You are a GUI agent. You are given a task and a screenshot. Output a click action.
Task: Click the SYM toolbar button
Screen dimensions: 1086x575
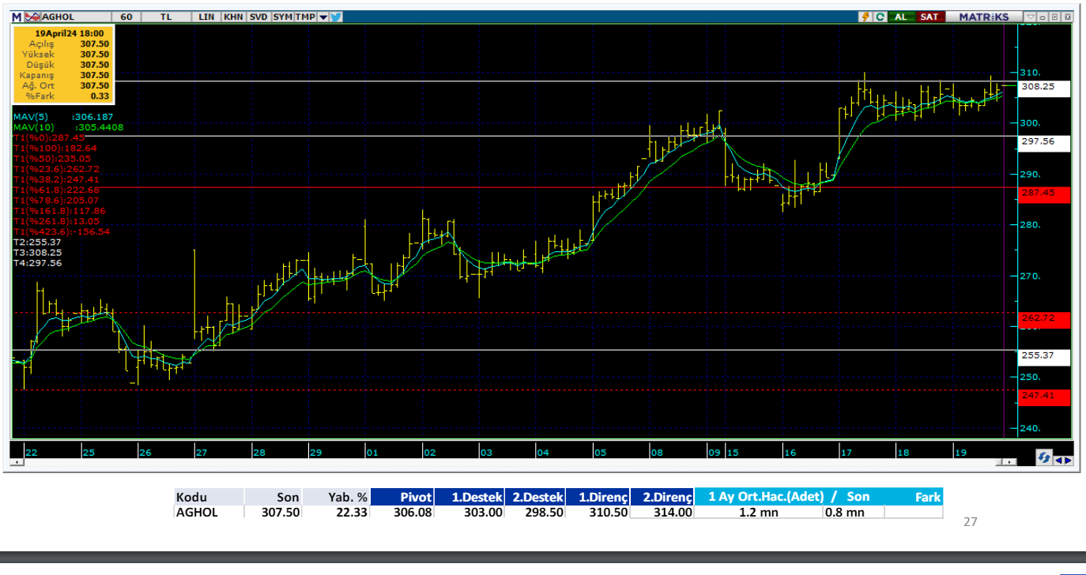coord(282,17)
